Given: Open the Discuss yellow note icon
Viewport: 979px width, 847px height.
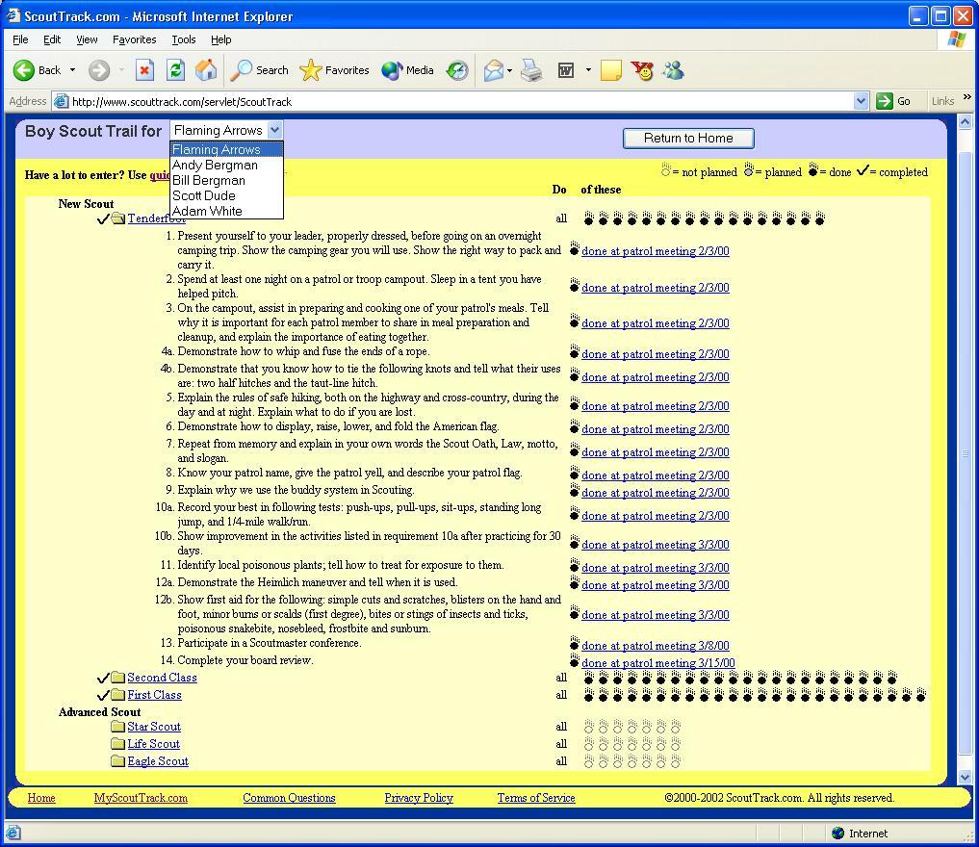Looking at the screenshot, I should (x=610, y=70).
